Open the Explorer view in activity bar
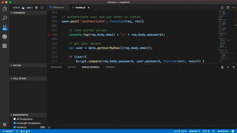 (x=4, y=9)
